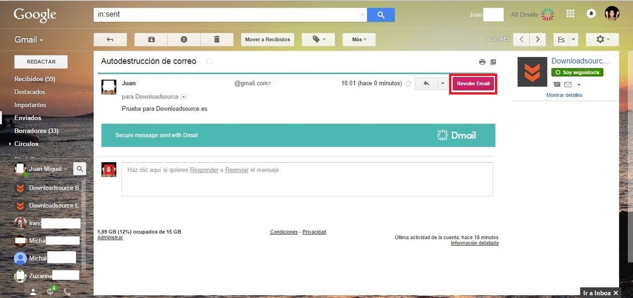Open Juan Miquel chat status menu
The width and height of the screenshot is (633, 298).
point(48,169)
